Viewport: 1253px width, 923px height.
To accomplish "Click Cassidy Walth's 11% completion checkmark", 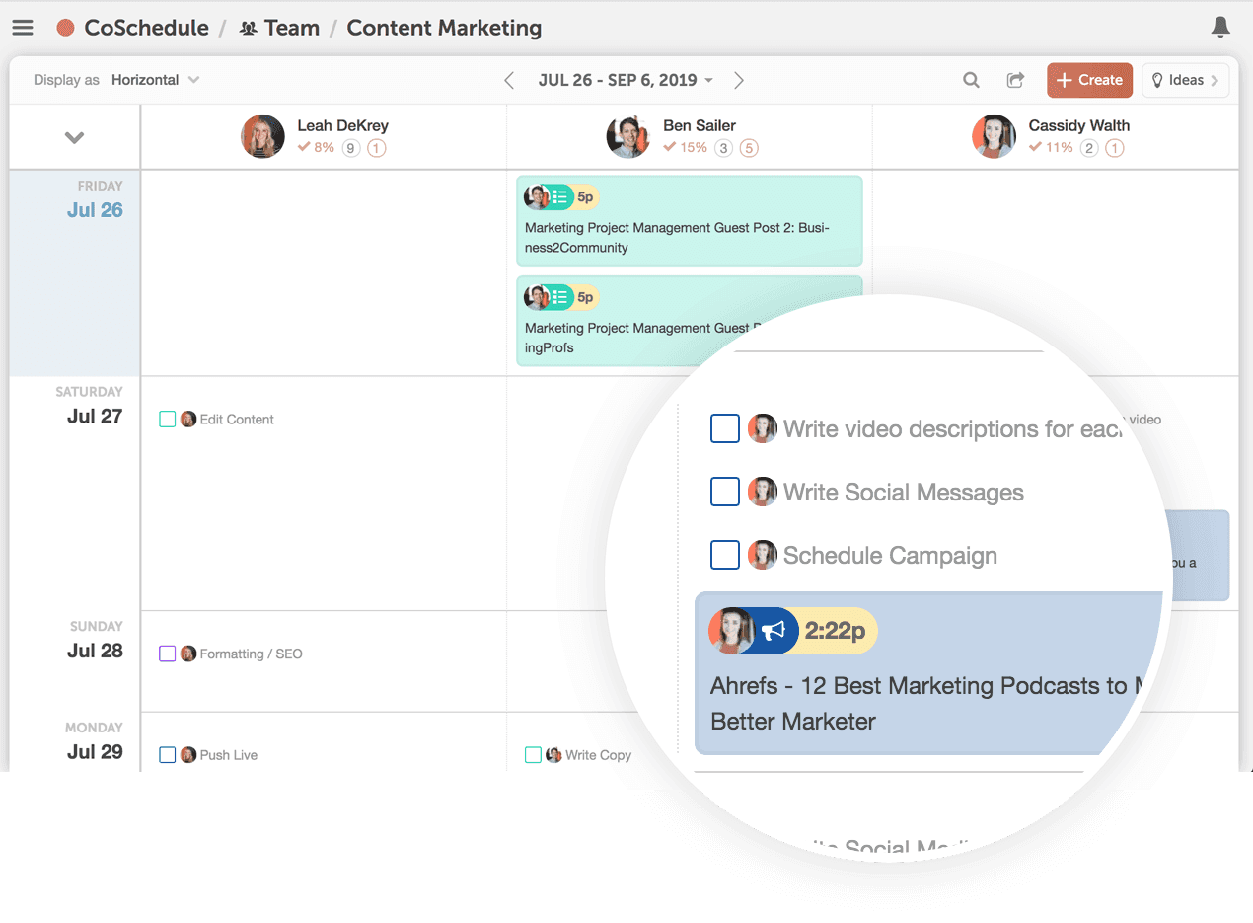I will 1035,147.
